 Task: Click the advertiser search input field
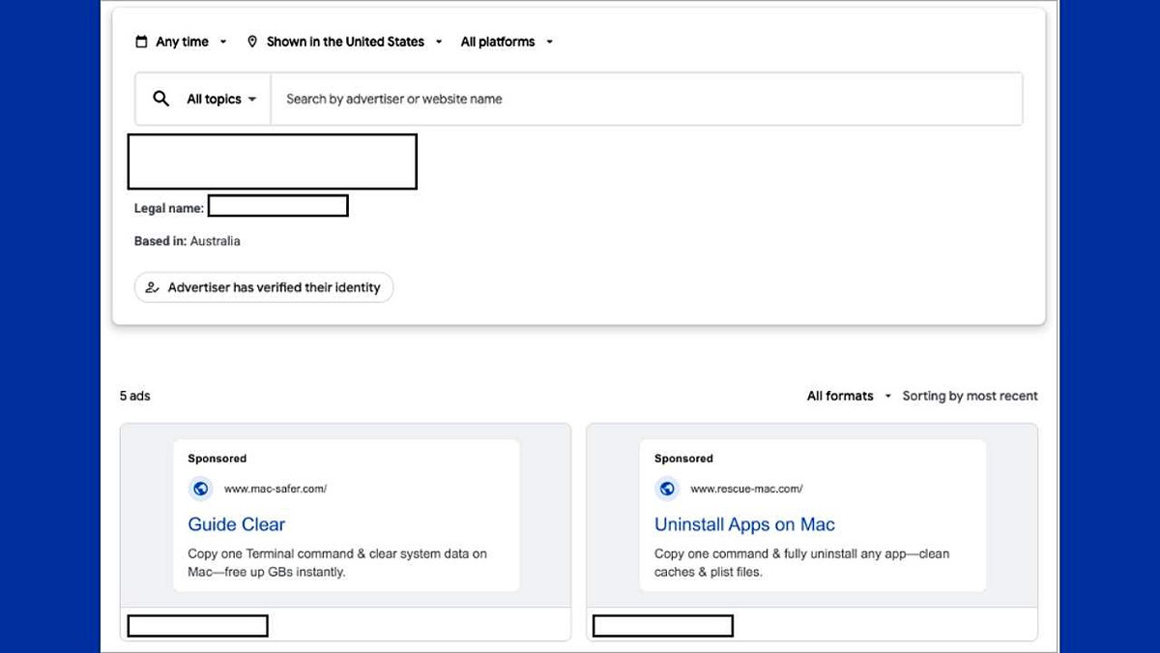tap(580, 98)
